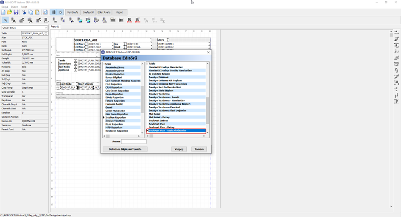Image resolution: width=401 pixels, height=217 pixels.
Task: Open an existing report with the folder icon
Action: tap(10, 12)
